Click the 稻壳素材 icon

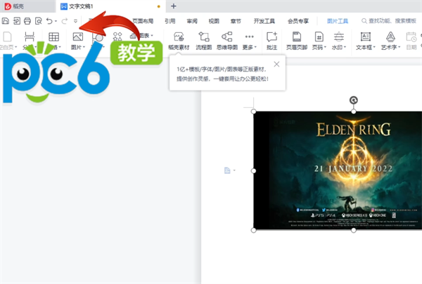coord(179,37)
